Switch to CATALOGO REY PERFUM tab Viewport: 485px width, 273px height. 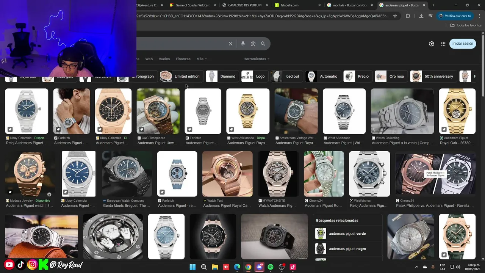tap(244, 5)
